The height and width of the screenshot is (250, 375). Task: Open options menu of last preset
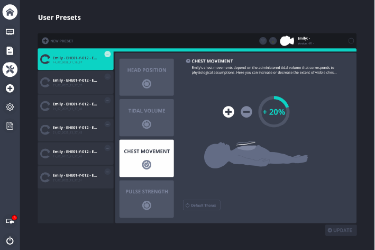(x=107, y=172)
